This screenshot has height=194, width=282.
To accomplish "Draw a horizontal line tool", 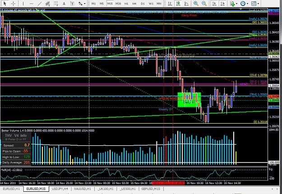I will 32,4.
